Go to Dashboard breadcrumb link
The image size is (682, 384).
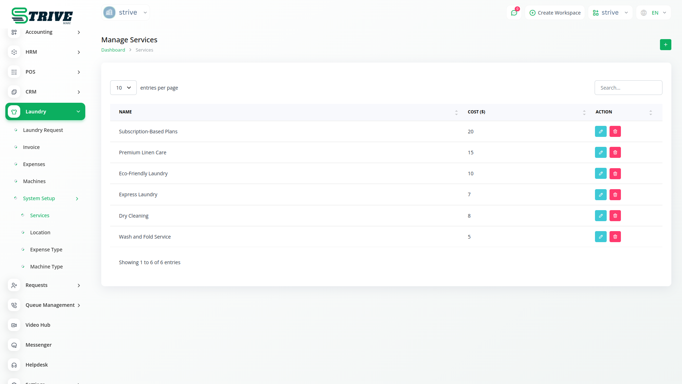click(113, 50)
